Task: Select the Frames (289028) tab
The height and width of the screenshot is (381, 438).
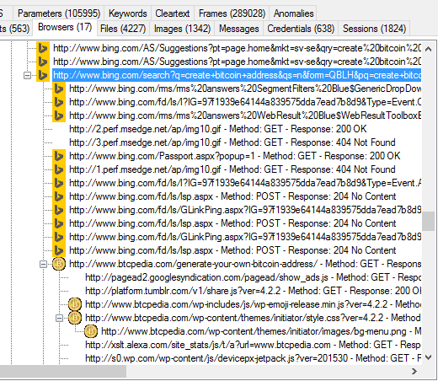Action: pos(232,13)
